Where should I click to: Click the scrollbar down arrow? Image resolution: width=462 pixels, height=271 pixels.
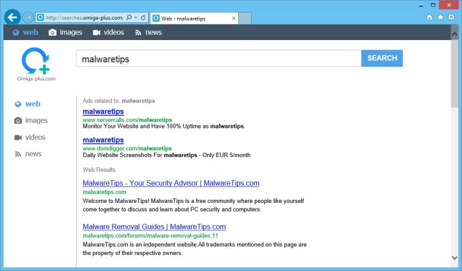coord(454,258)
